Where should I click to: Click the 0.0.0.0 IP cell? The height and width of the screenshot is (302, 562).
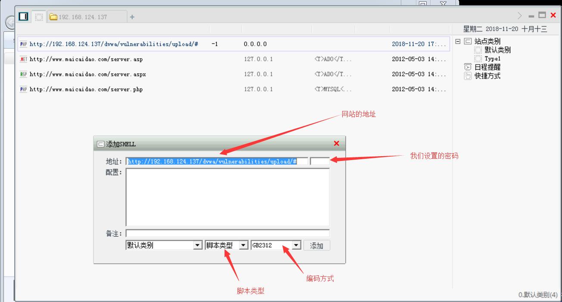click(255, 44)
